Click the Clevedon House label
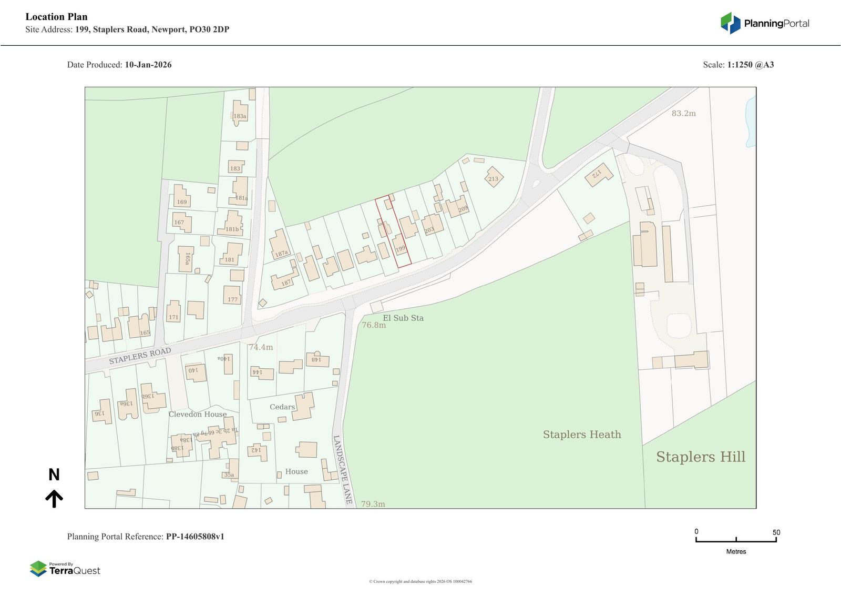 tap(198, 414)
